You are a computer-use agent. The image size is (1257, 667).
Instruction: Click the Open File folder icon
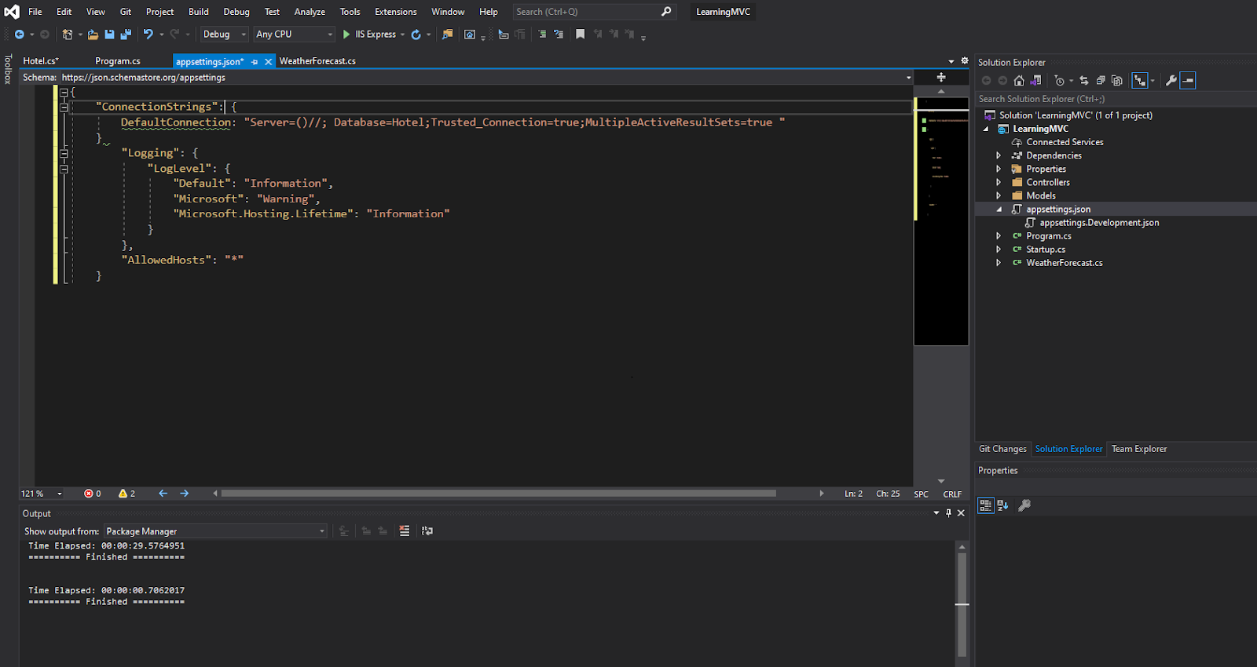point(93,35)
